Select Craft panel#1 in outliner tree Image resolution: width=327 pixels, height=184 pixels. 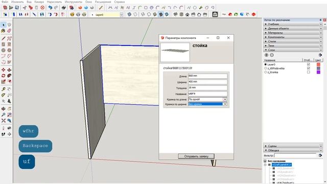(x=282, y=165)
